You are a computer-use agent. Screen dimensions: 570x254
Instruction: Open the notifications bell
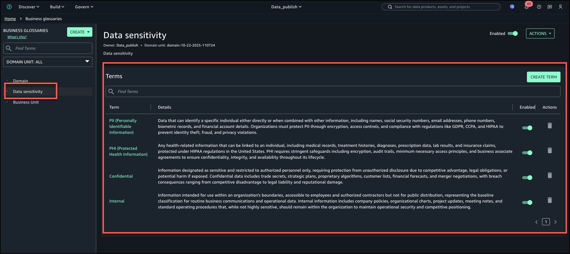(x=527, y=7)
